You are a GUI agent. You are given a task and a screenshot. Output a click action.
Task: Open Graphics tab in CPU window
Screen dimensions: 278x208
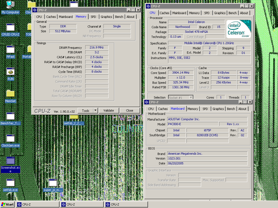[220, 13]
